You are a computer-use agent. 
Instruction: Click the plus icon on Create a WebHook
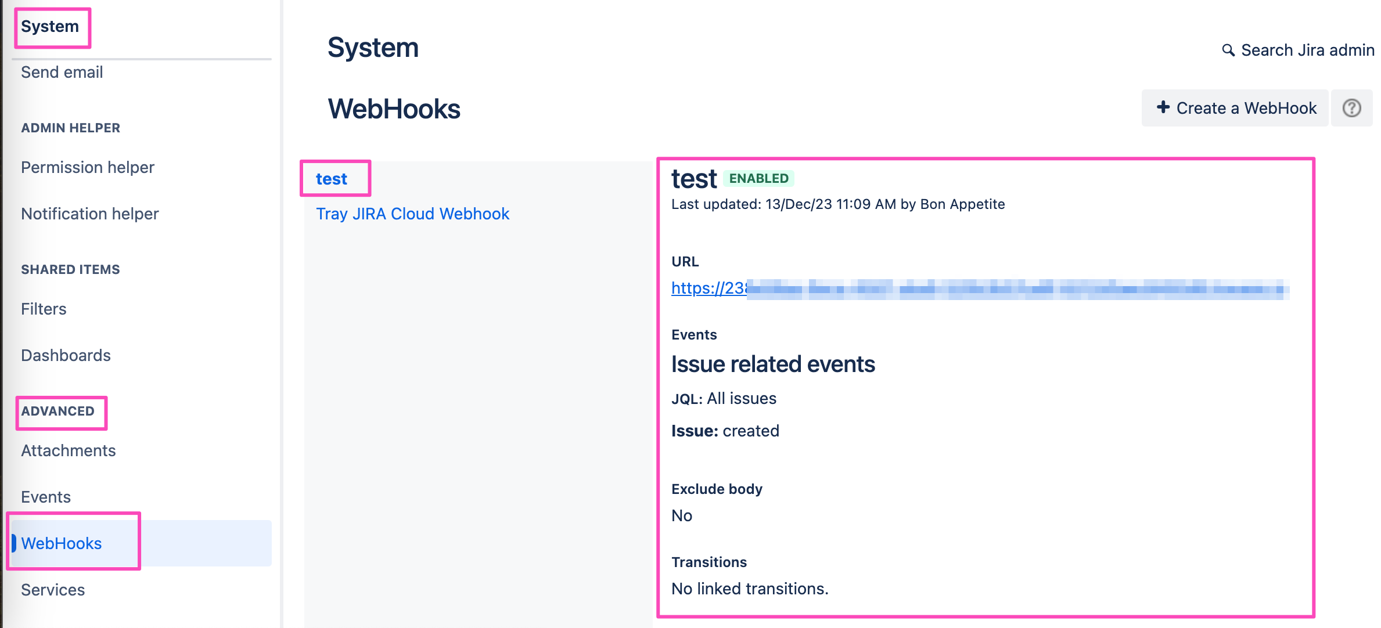coord(1163,107)
